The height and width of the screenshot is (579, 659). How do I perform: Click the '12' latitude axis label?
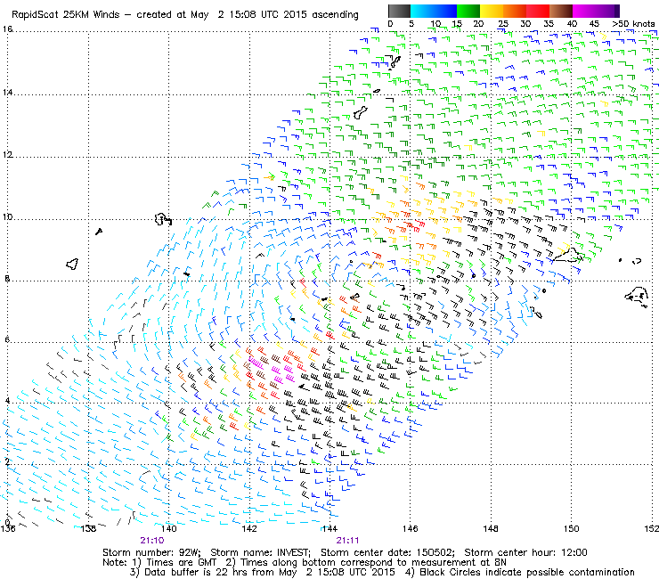pyautogui.click(x=7, y=154)
